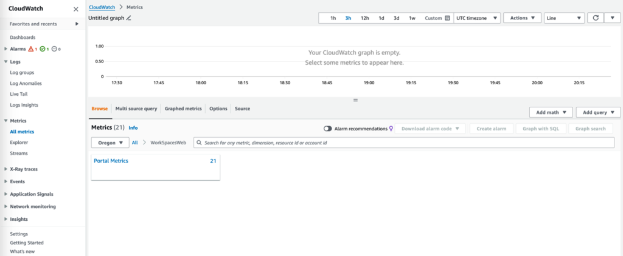Expand Network monitoring section
The height and width of the screenshot is (256, 623).
(5, 206)
